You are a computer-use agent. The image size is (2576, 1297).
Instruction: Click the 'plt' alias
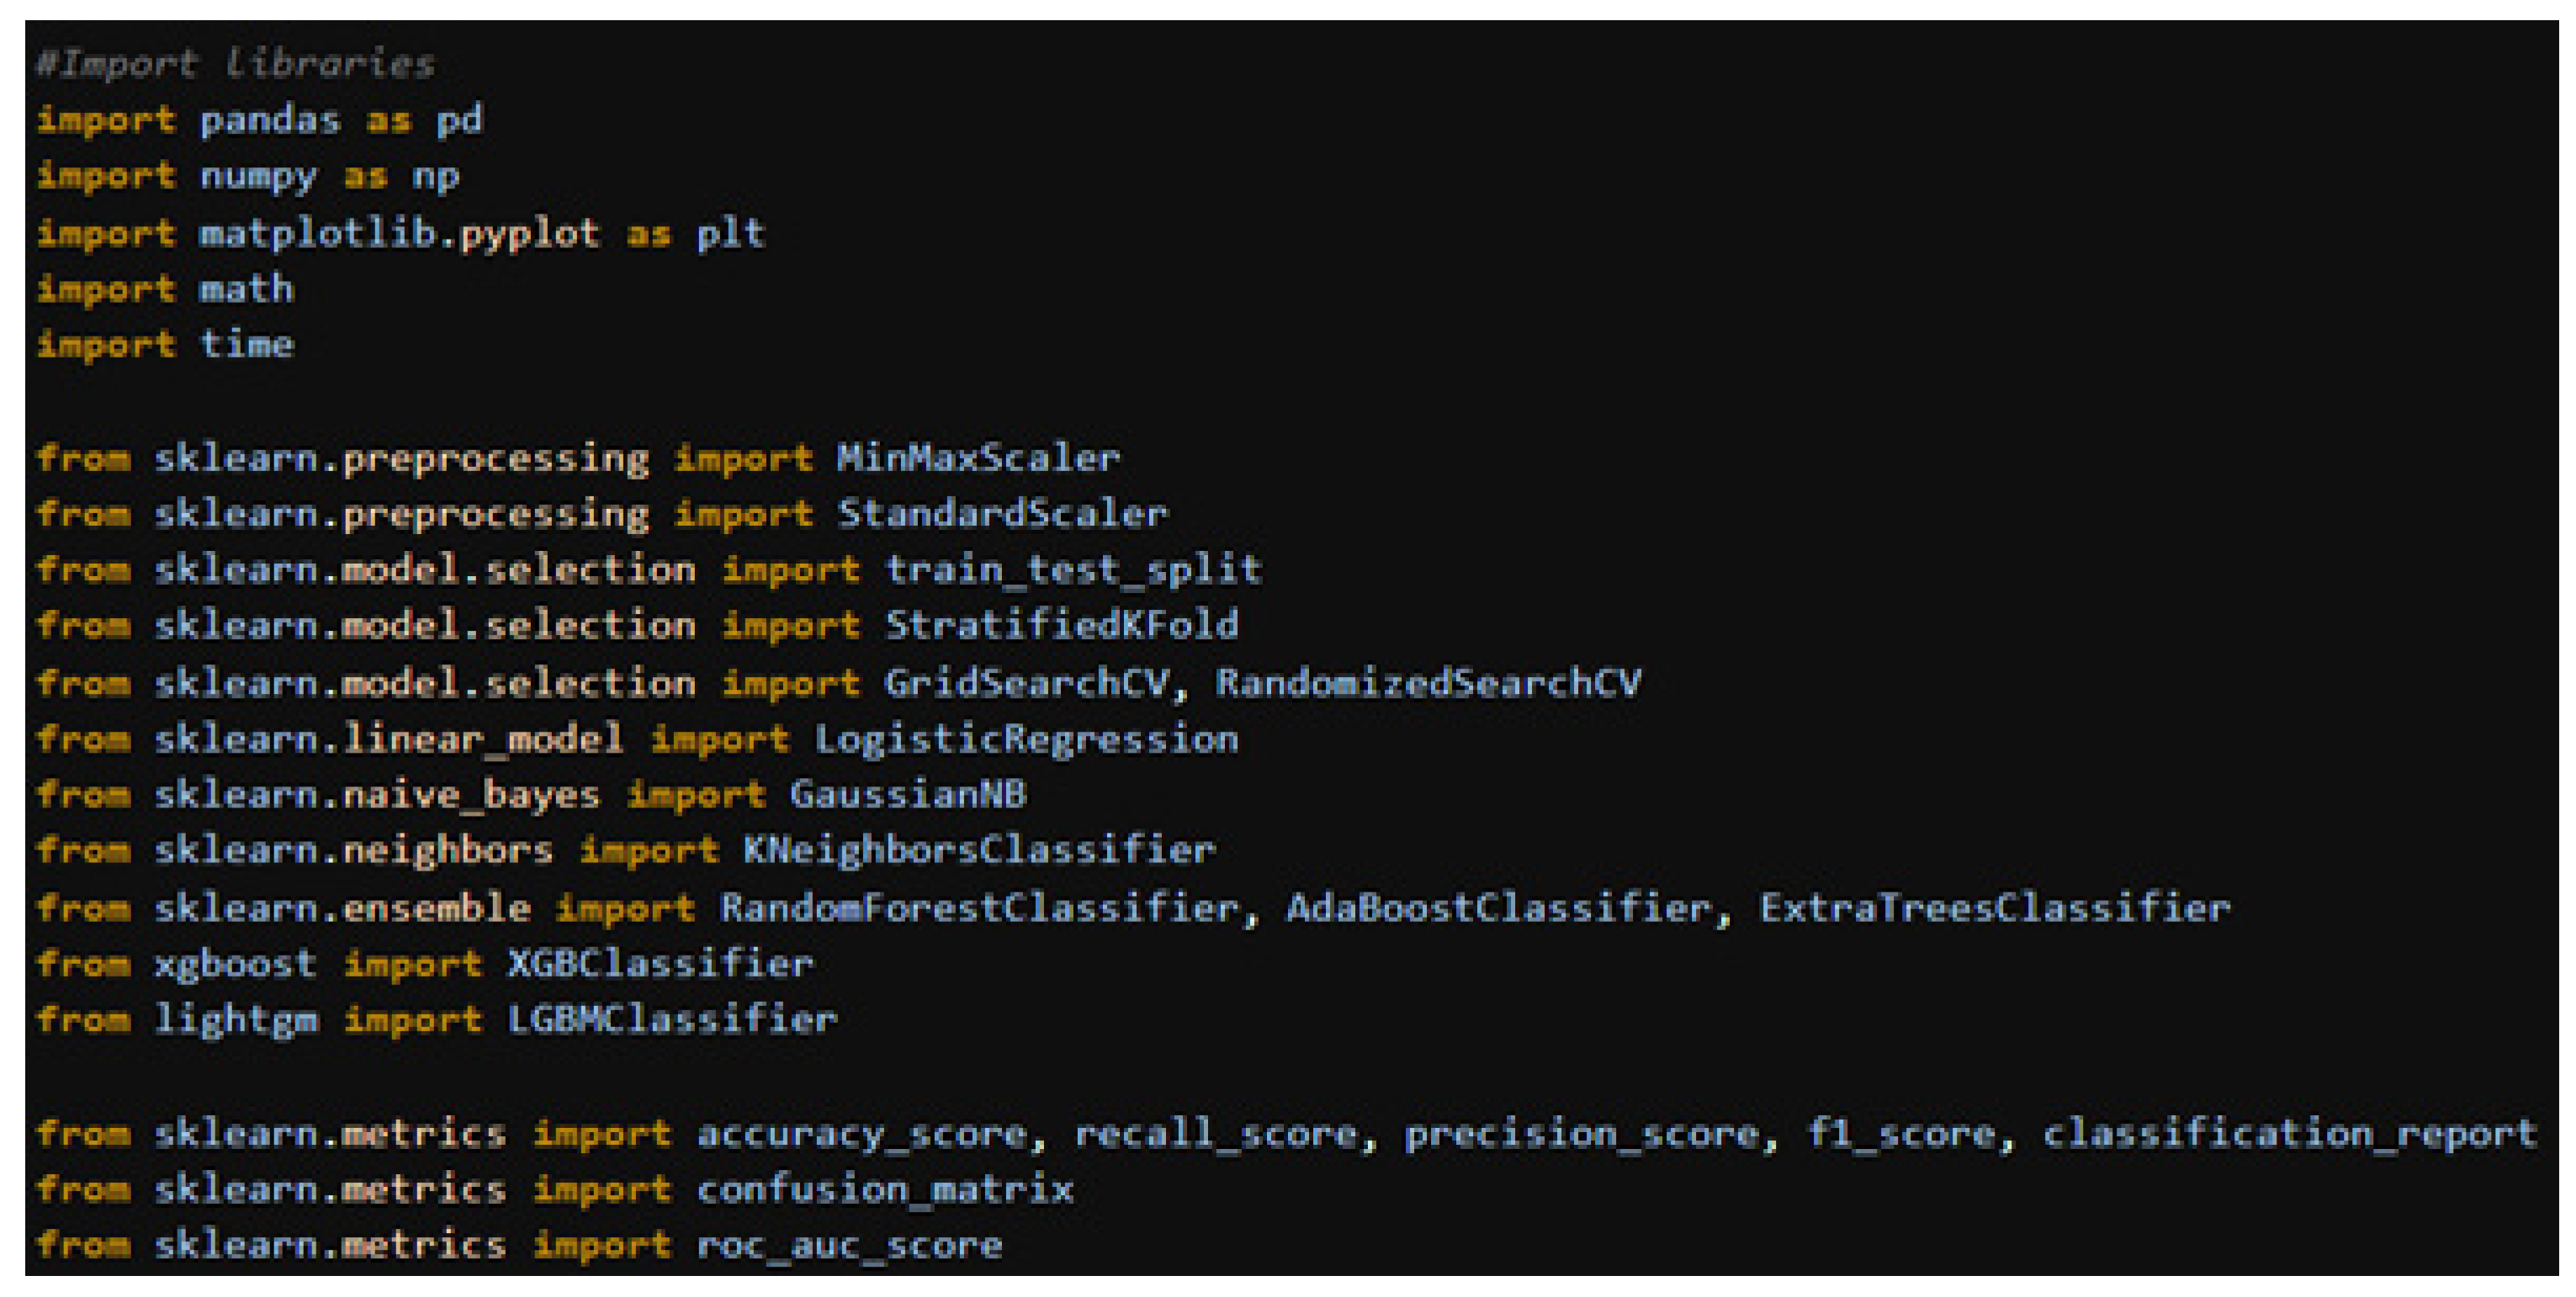coord(730,233)
